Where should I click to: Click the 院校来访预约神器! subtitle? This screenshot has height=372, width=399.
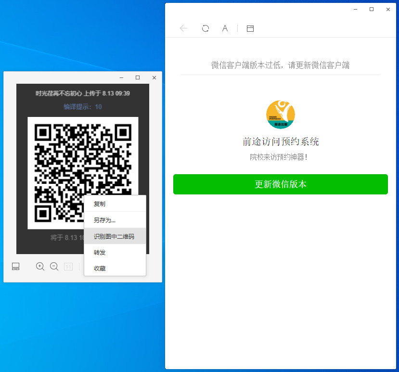279,157
